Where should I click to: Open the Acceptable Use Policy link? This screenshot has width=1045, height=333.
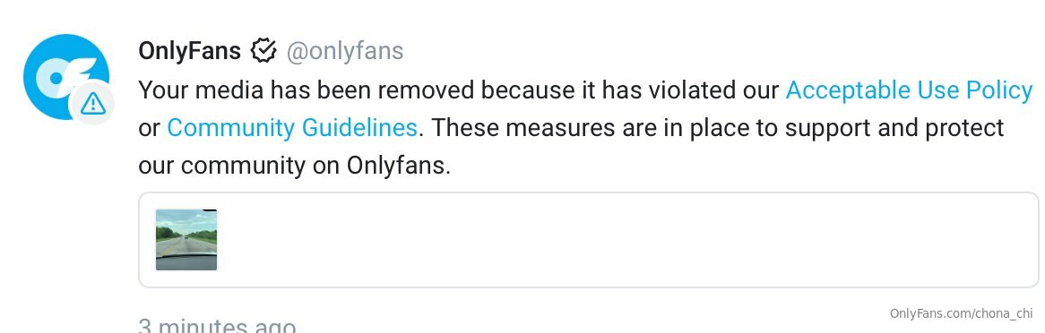click(909, 90)
